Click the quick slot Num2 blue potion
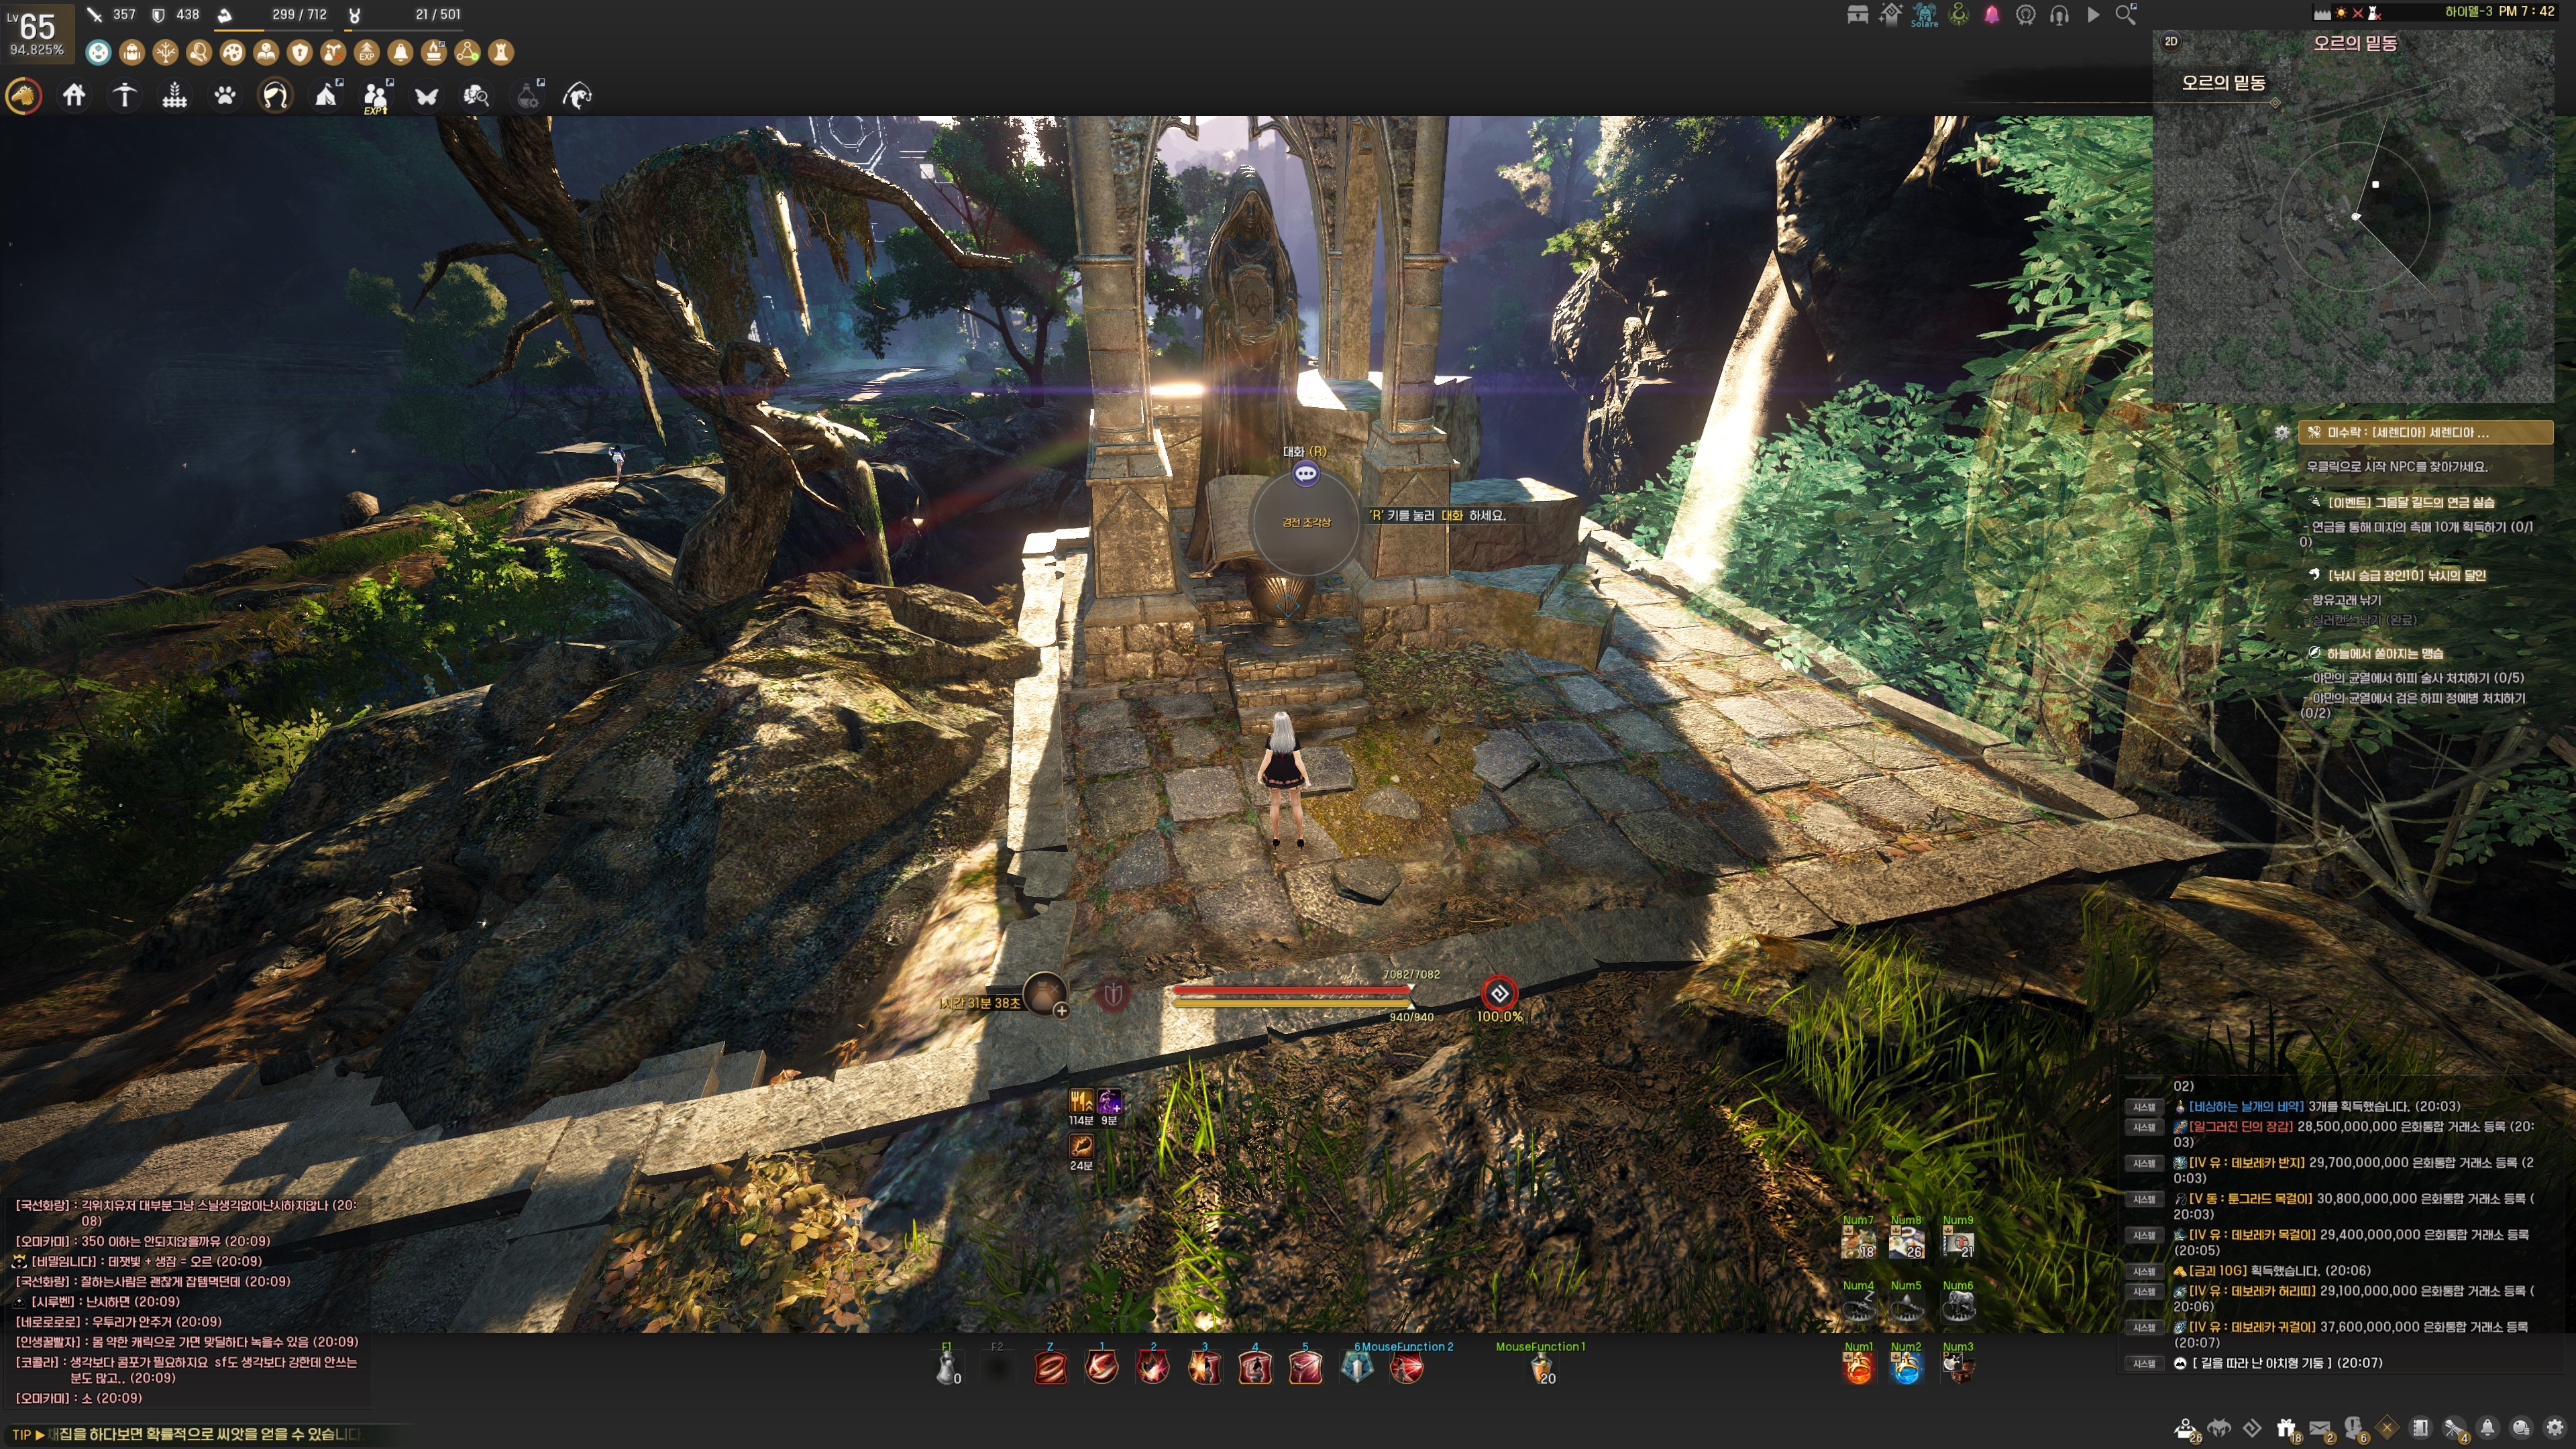 coord(1906,1368)
